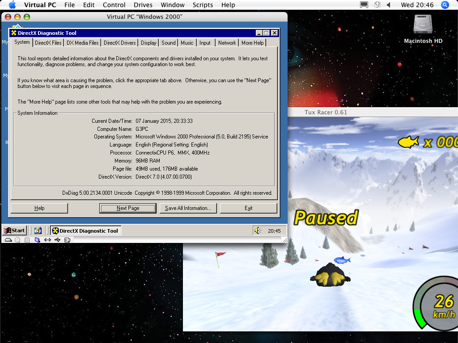Click the current date 07 January 2015 value
The width and height of the screenshot is (458, 343).
(x=164, y=121)
